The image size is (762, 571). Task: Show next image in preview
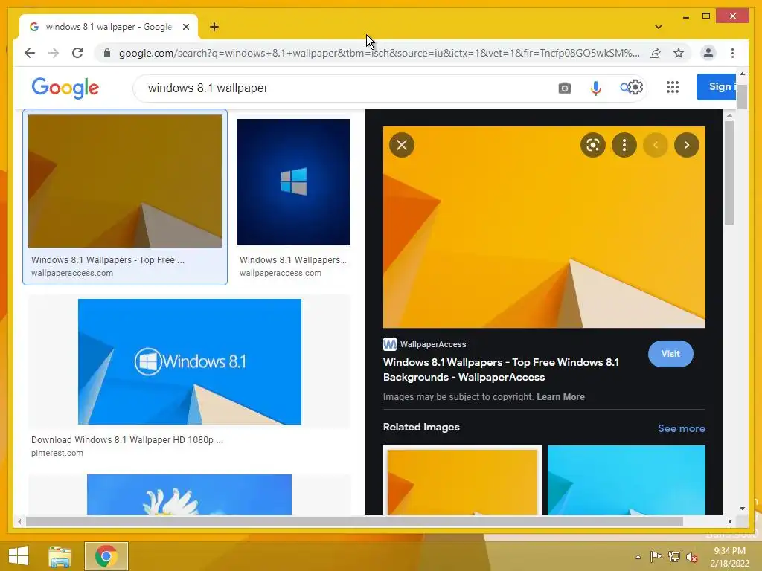click(687, 145)
